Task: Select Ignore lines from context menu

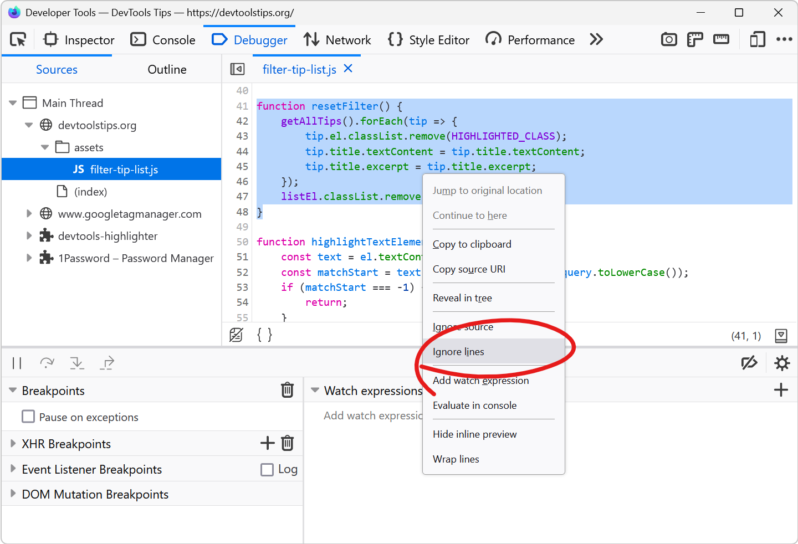Action: coord(458,351)
